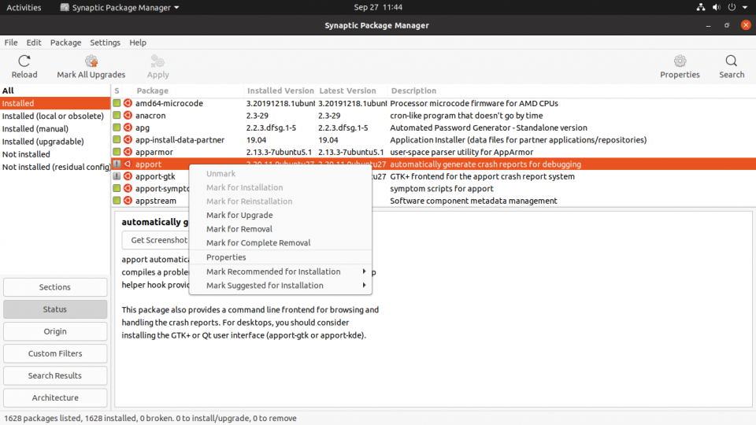Click Ubuntu logo icon next to apport-gtk
The height and width of the screenshot is (425, 756).
128,176
